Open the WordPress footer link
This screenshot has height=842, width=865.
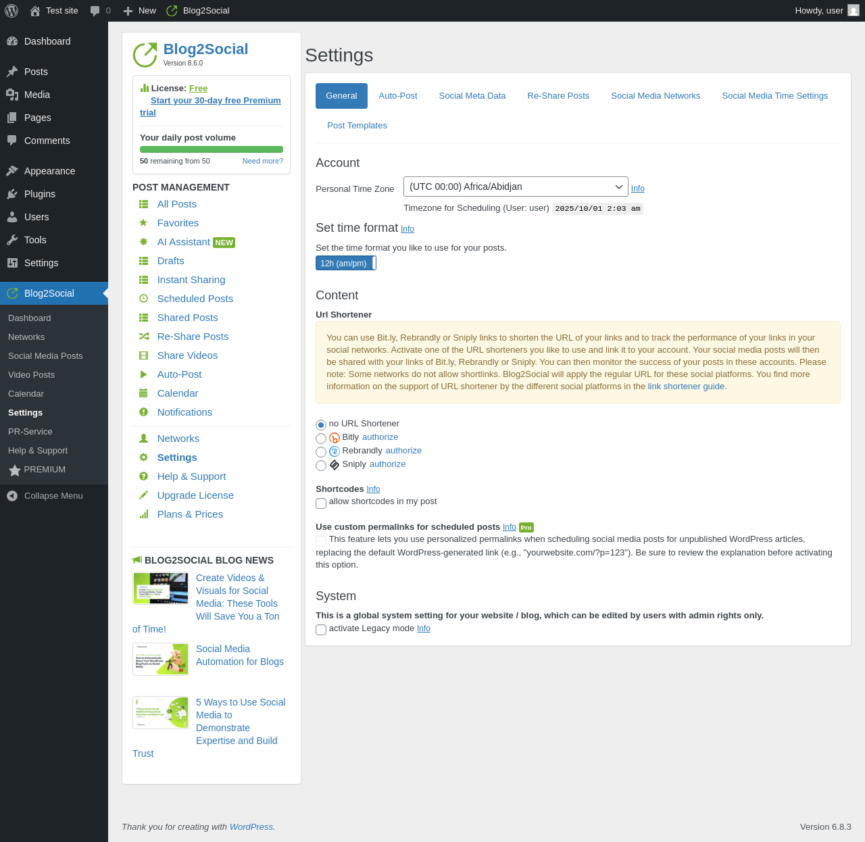click(x=251, y=827)
